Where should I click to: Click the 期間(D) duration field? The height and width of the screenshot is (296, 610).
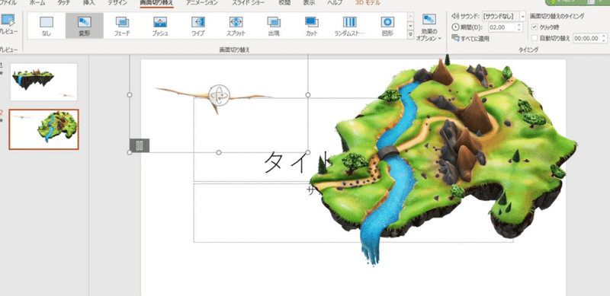point(502,27)
